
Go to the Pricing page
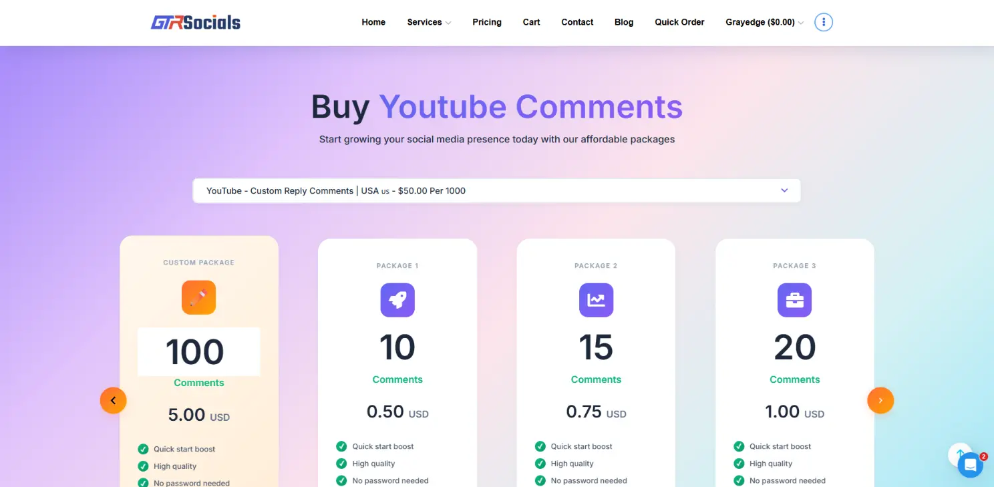(486, 21)
